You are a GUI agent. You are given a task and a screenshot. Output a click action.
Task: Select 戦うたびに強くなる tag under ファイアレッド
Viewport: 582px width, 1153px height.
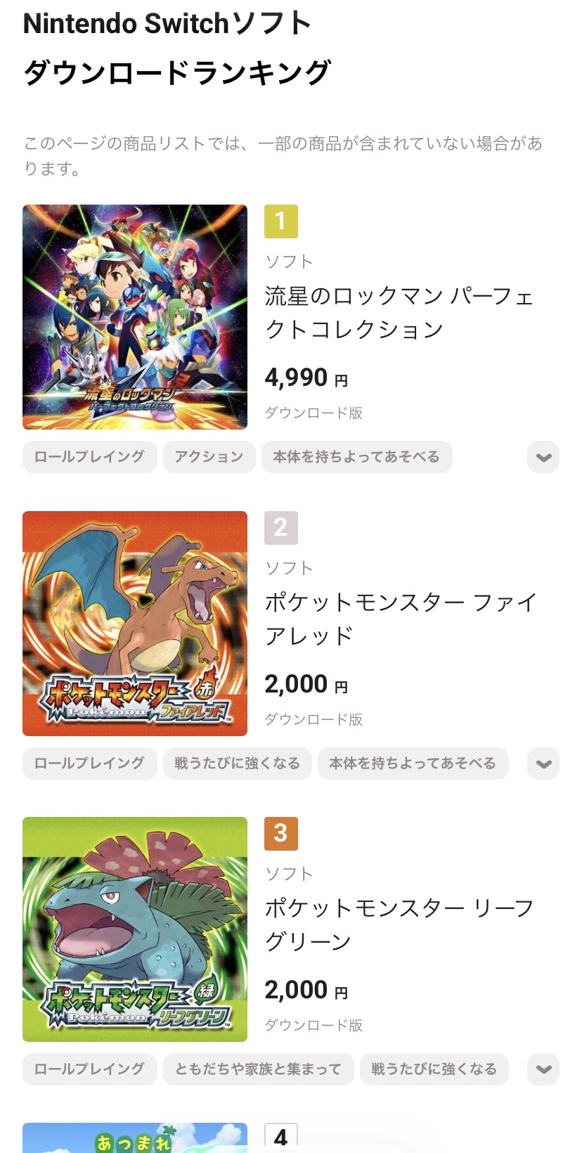point(237,764)
